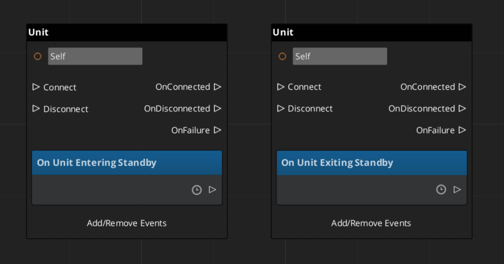The image size is (504, 264).
Task: Select the left Unit node by its title bar
Action: [127, 33]
